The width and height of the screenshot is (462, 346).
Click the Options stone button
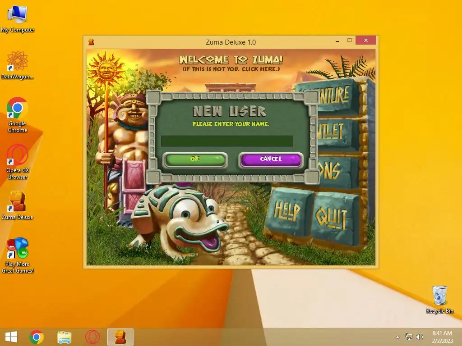tap(337, 172)
